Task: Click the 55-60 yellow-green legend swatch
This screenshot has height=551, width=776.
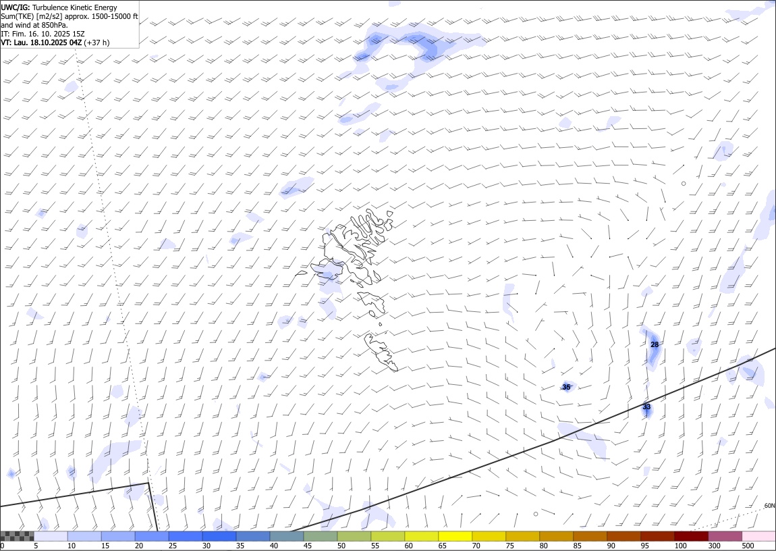Action: tap(387, 536)
